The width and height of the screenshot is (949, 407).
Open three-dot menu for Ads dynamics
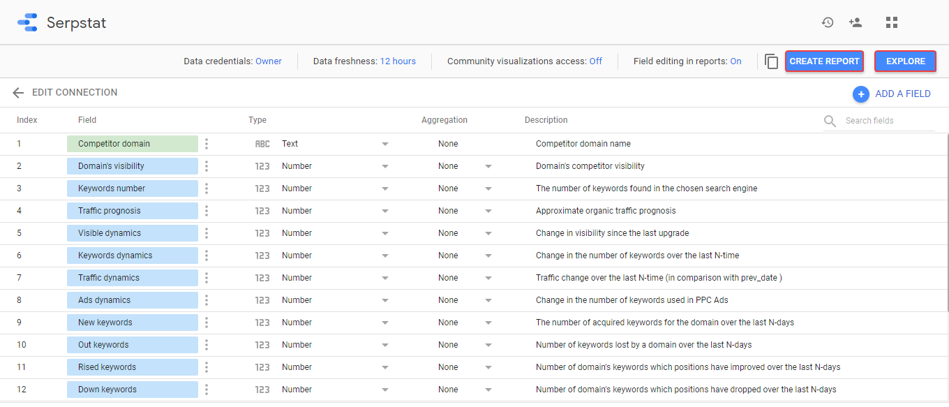pyautogui.click(x=207, y=300)
